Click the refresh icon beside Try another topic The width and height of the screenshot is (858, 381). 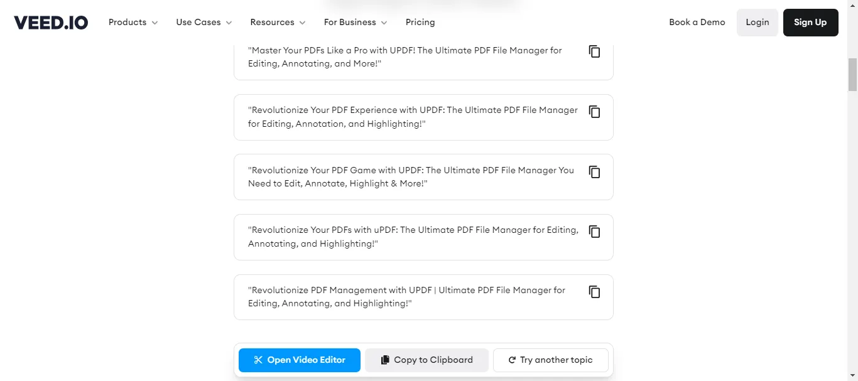click(x=513, y=360)
